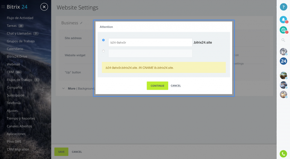Viewport: 290px width, 159px height.
Task: Click the Business site title
Action: pos(70,23)
